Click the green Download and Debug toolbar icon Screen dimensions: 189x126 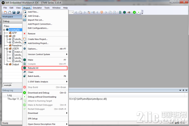click(134, 12)
